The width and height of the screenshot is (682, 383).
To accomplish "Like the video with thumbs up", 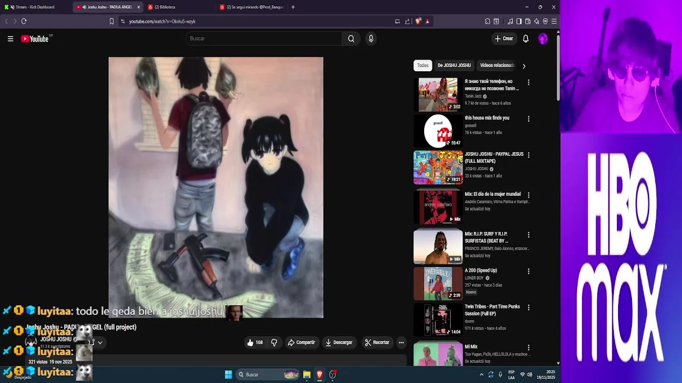I will click(x=255, y=343).
